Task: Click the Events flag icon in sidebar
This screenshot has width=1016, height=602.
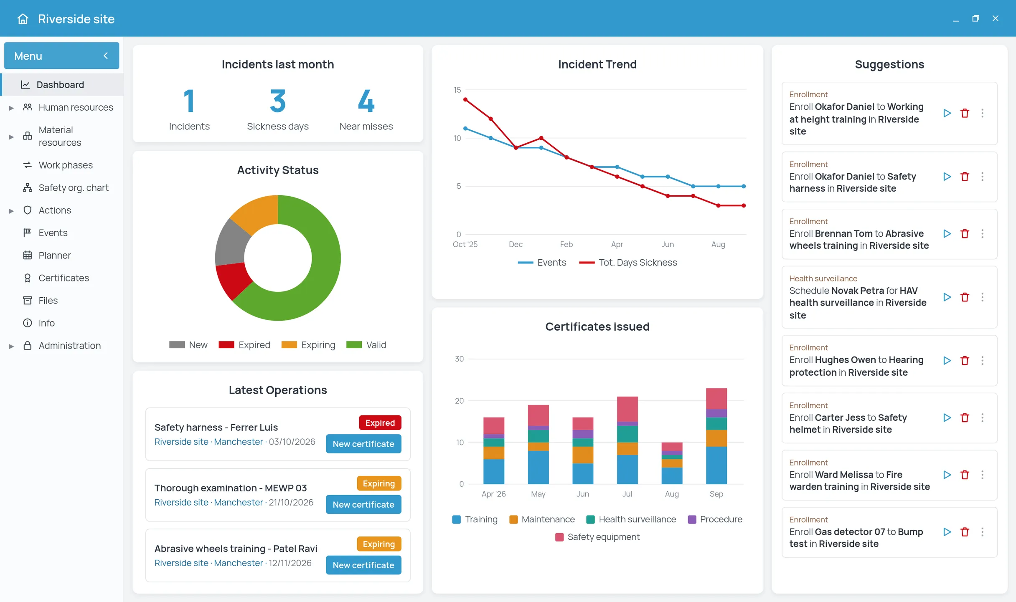Action: click(x=28, y=233)
